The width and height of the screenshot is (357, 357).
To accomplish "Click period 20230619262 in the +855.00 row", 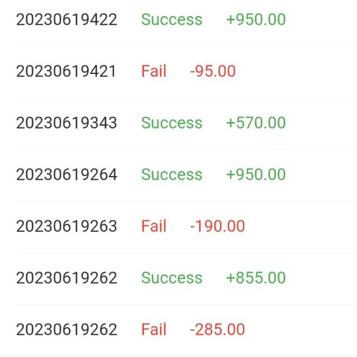I will click(66, 278).
